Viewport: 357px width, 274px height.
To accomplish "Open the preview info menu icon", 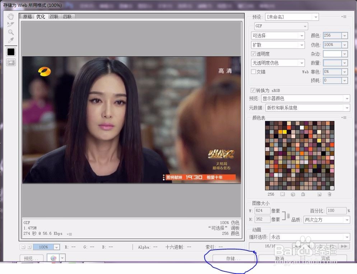I will [x=69, y=234].
